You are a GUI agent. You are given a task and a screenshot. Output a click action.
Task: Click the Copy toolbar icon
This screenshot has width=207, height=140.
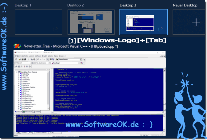(x=32, y=59)
